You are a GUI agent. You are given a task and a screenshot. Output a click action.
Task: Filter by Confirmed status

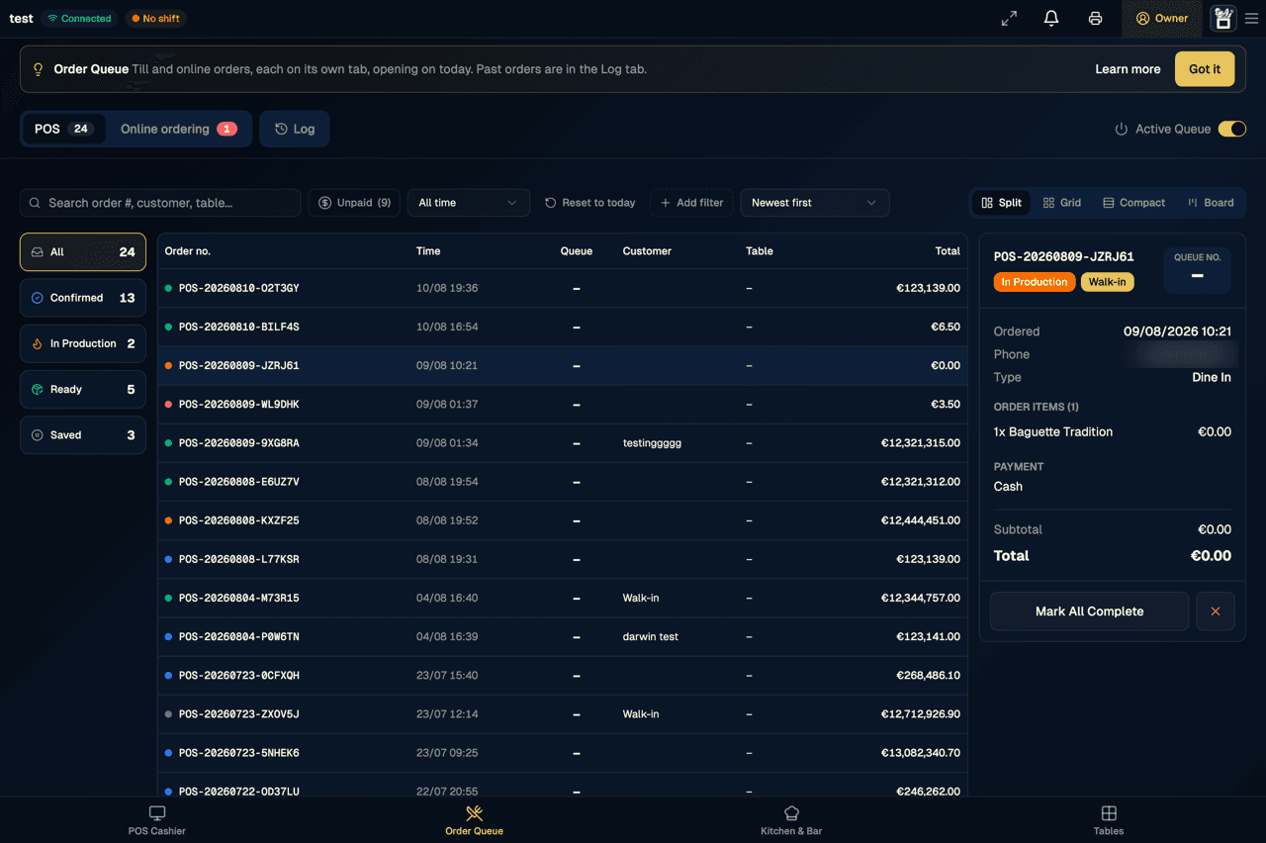[83, 298]
